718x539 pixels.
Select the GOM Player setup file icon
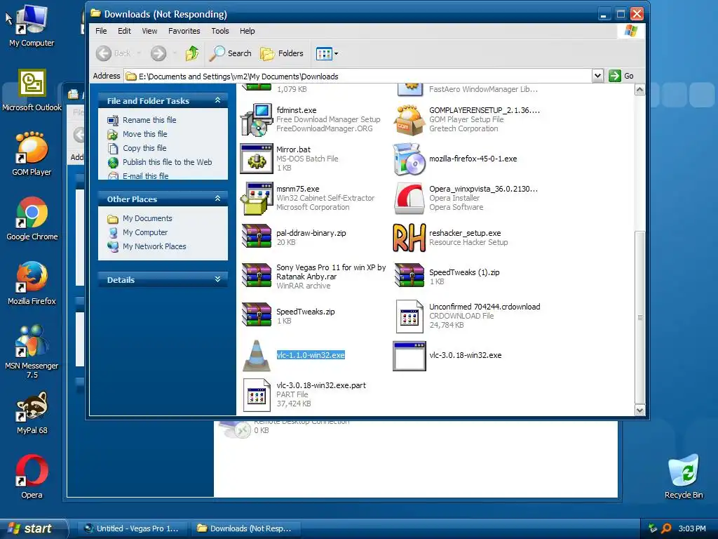[x=409, y=119]
